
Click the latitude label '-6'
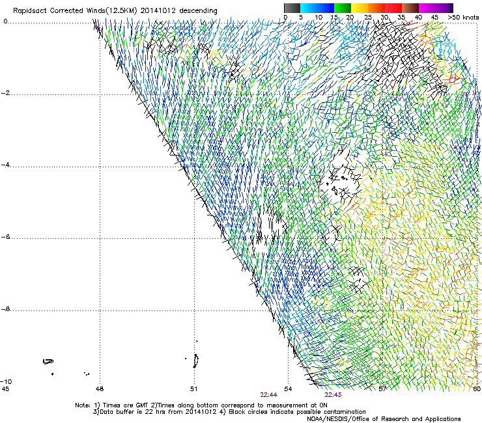(x=5, y=237)
